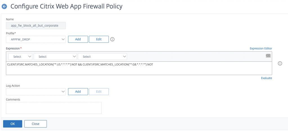Click inside the expression text area

(x=139, y=68)
